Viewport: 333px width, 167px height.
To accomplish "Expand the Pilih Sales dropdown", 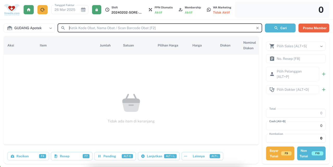I will point(296,46).
